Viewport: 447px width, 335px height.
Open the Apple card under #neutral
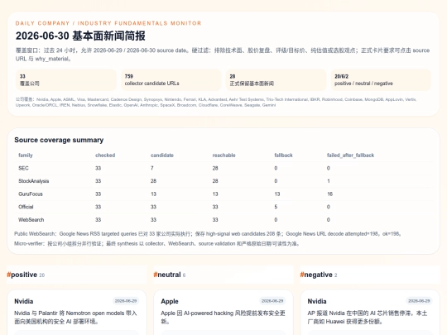pyautogui.click(x=223, y=312)
